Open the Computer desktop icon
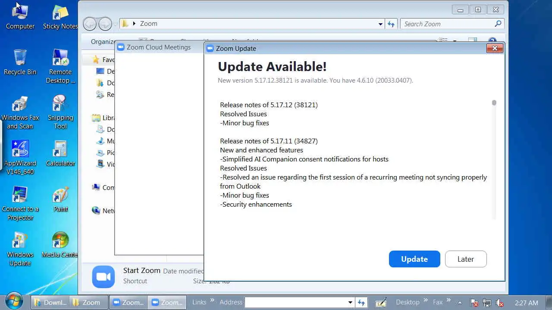This screenshot has height=310, width=552. [20, 17]
